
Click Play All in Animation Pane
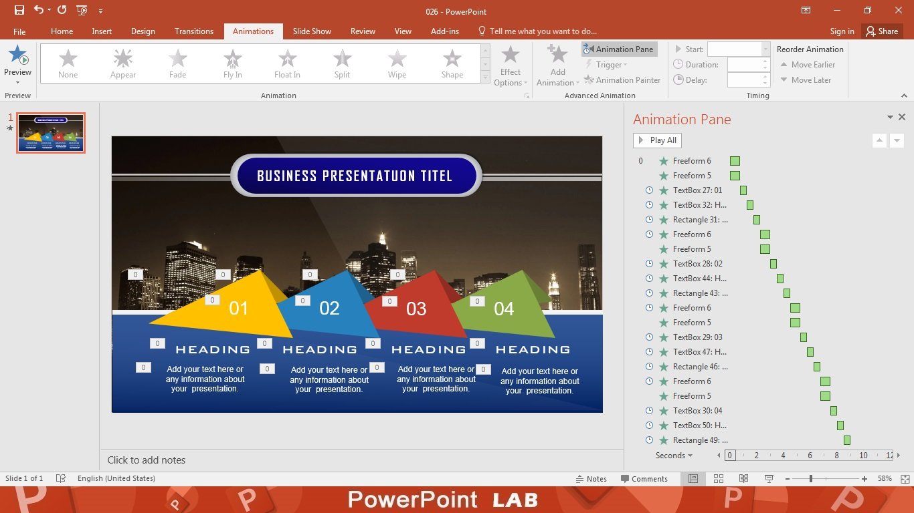pos(657,140)
